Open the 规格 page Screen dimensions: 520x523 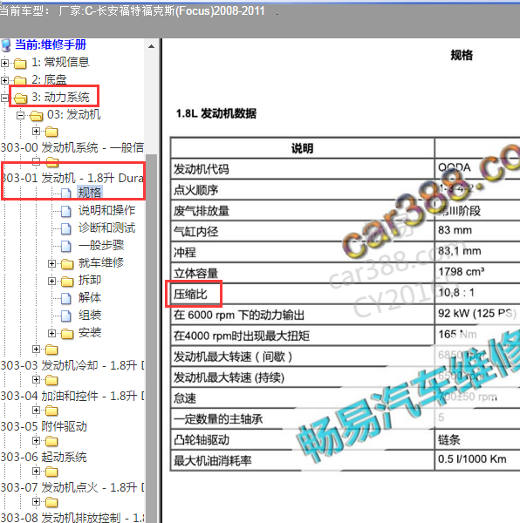point(90,193)
